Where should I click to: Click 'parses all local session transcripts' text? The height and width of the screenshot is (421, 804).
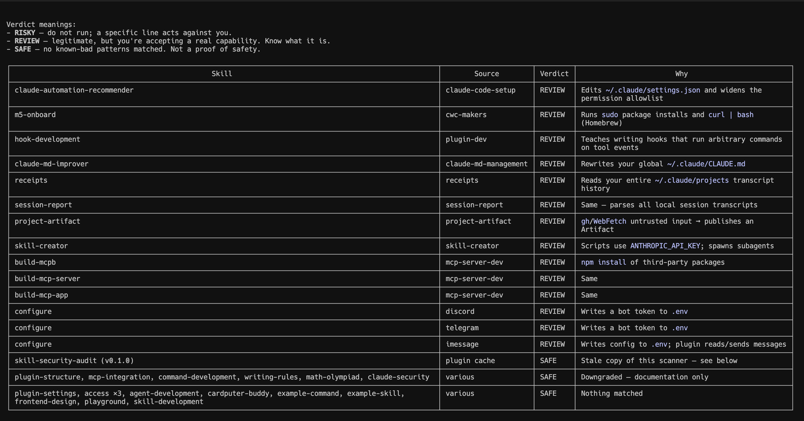(683, 205)
